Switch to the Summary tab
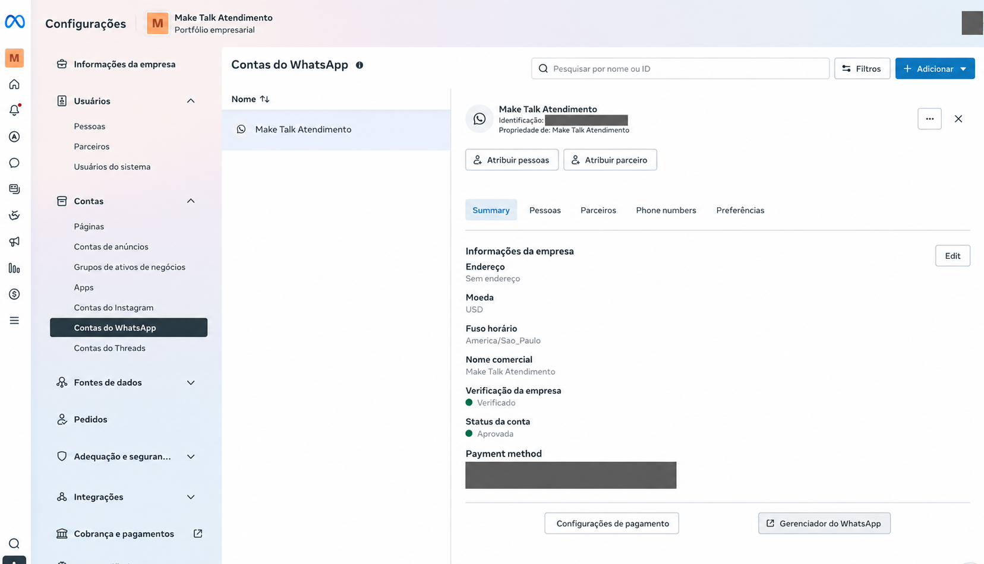This screenshot has height=564, width=984. pos(491,210)
